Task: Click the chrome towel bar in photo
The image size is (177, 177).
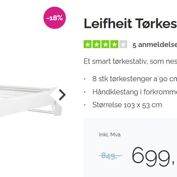Action: (x=41, y=111)
